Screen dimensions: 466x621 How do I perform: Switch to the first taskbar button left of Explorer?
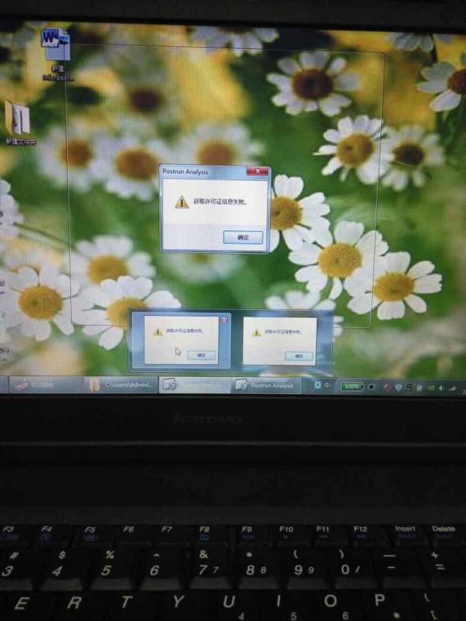click(46, 384)
